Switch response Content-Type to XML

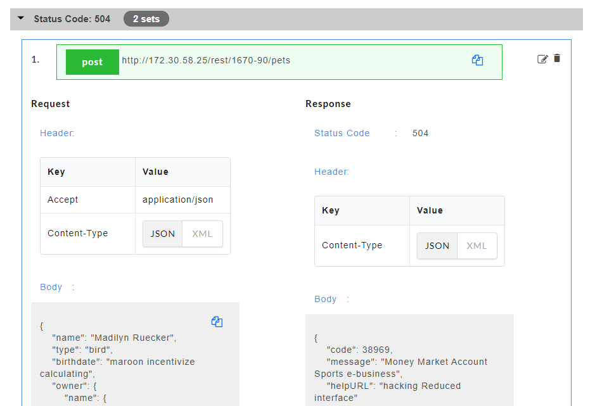click(x=477, y=246)
